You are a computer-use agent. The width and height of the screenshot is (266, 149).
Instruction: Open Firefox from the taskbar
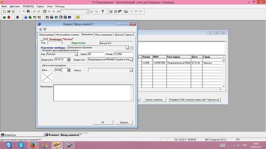(33, 145)
